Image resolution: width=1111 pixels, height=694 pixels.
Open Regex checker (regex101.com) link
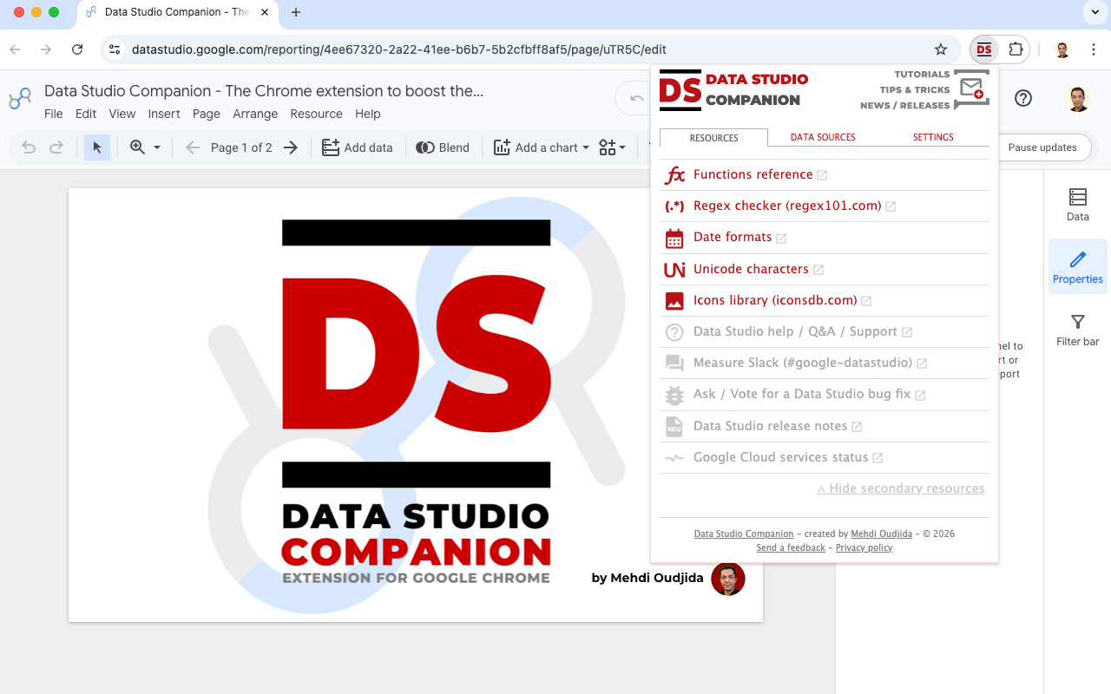click(787, 206)
